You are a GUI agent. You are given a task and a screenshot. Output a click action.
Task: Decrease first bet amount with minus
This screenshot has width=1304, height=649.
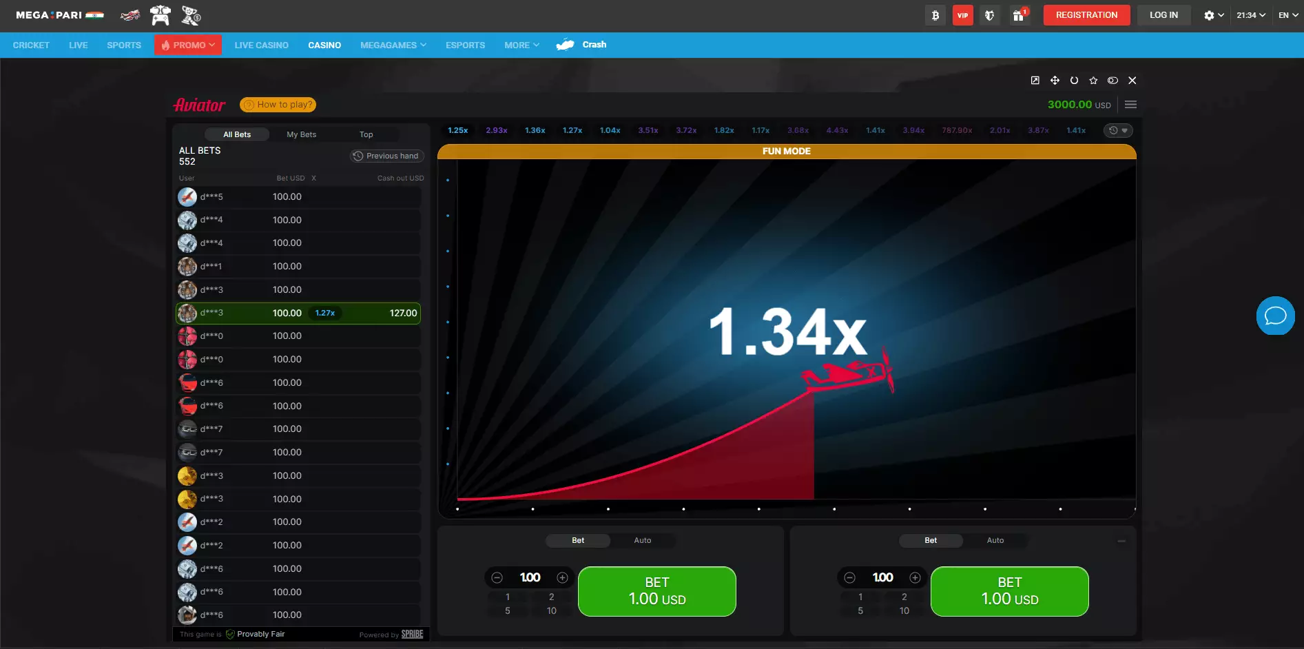(x=497, y=578)
